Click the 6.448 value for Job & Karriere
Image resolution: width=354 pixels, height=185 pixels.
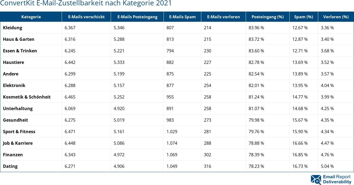[x=70, y=143]
